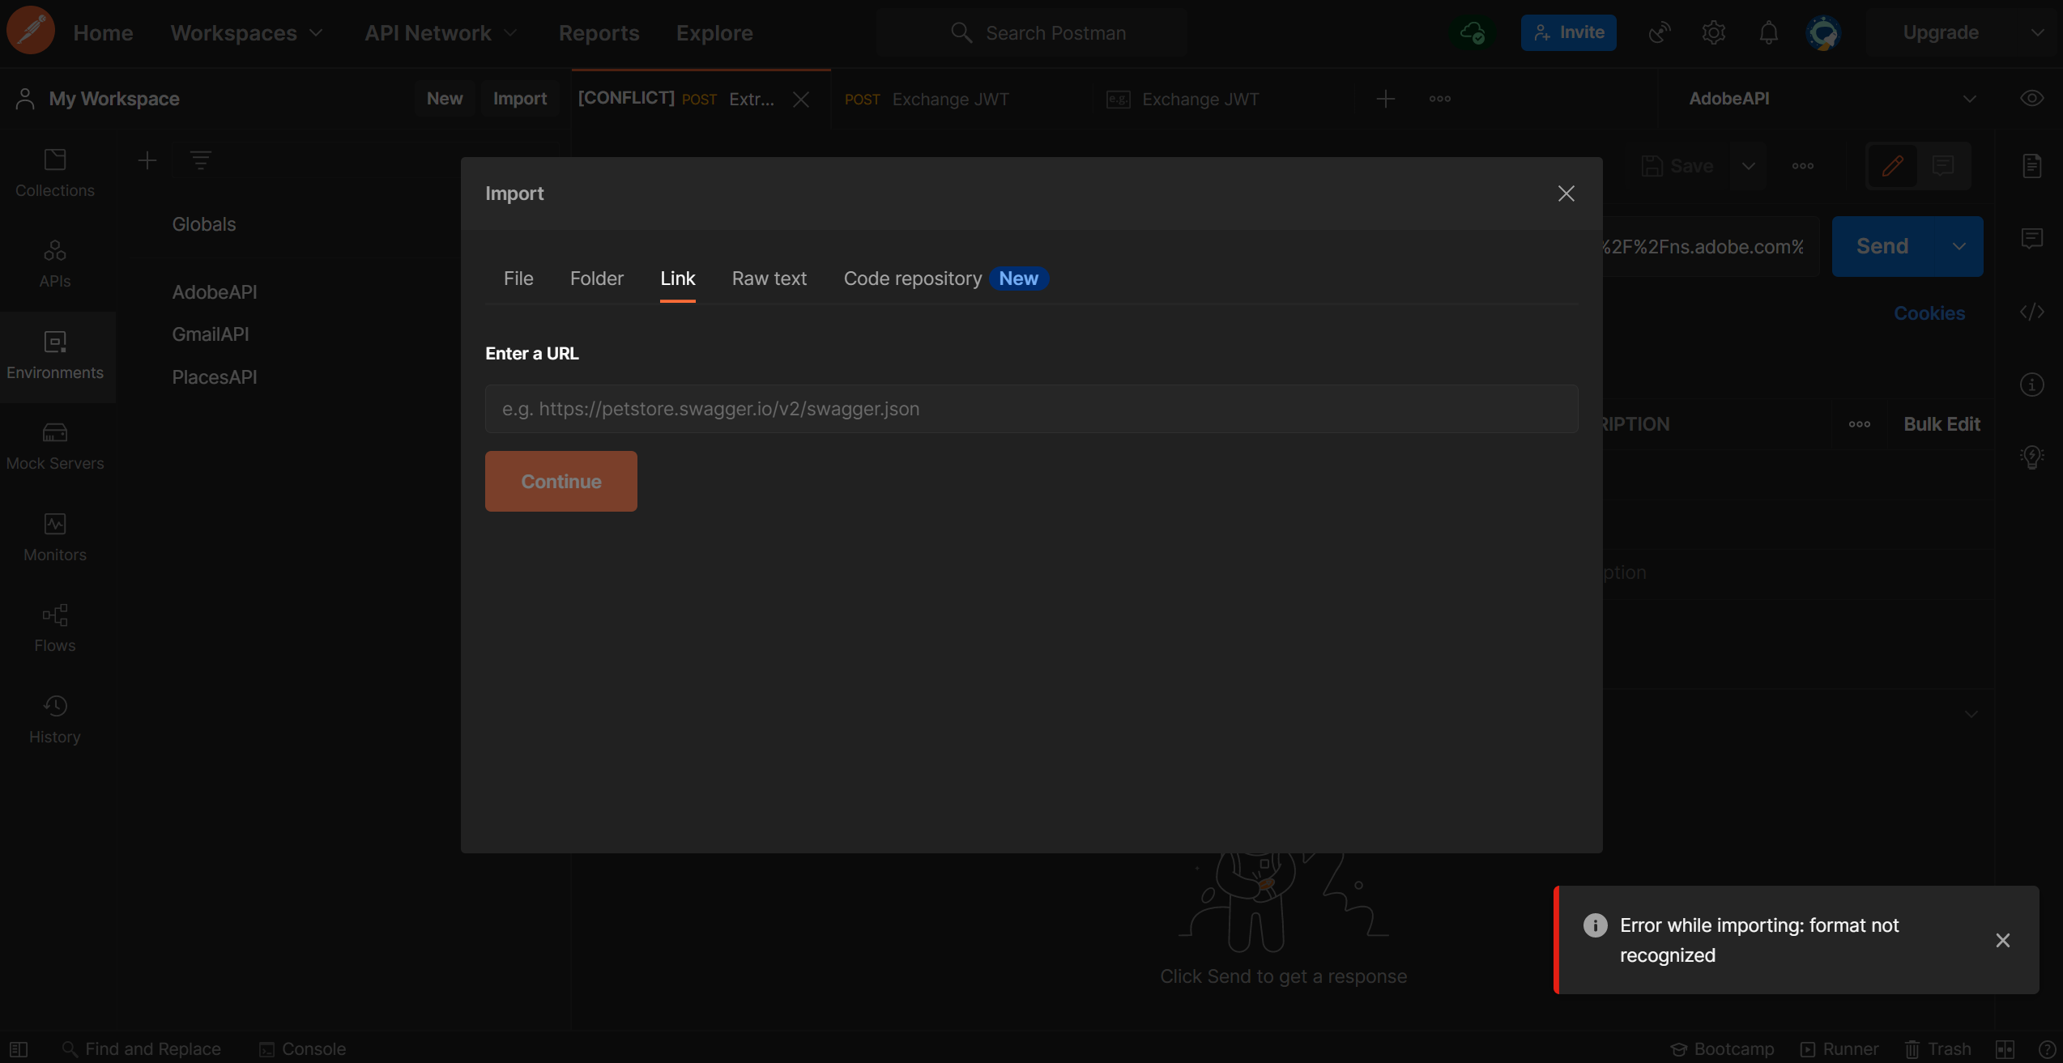Open the Postman Console
The width and height of the screenshot is (2063, 1063).
tap(300, 1048)
